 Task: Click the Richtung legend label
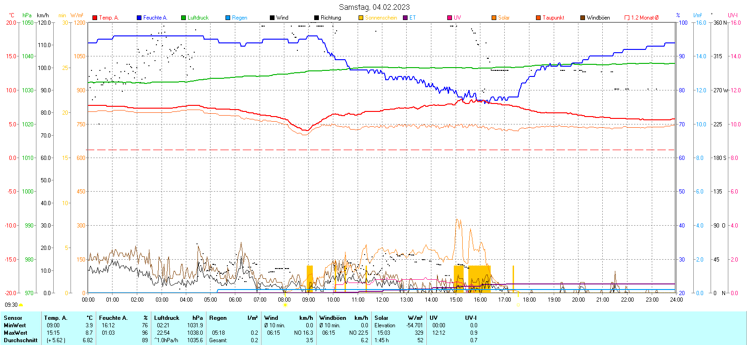(x=331, y=18)
